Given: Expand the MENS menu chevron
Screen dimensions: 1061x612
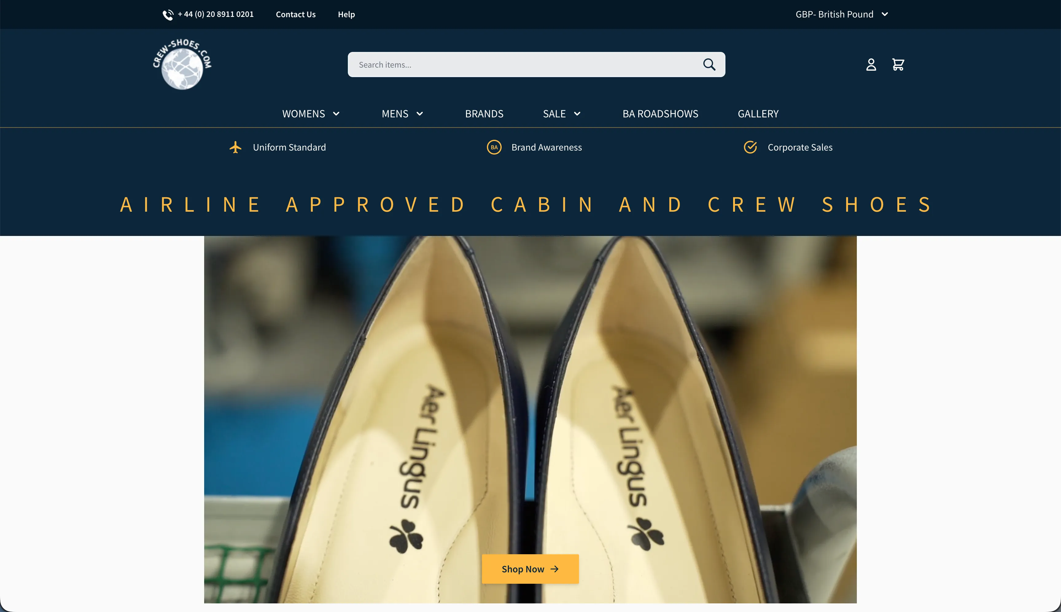Looking at the screenshot, I should (x=419, y=113).
